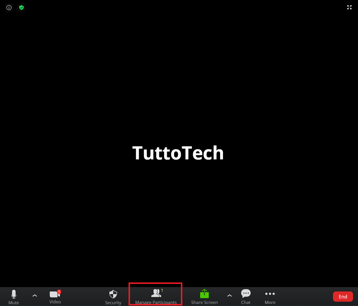Select the Chat text label in toolbar
358x306 pixels.
point(246,303)
